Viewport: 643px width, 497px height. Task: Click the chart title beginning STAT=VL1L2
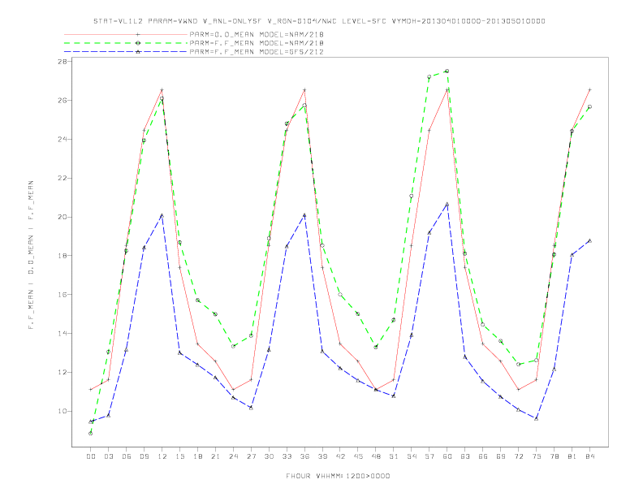[x=319, y=21]
